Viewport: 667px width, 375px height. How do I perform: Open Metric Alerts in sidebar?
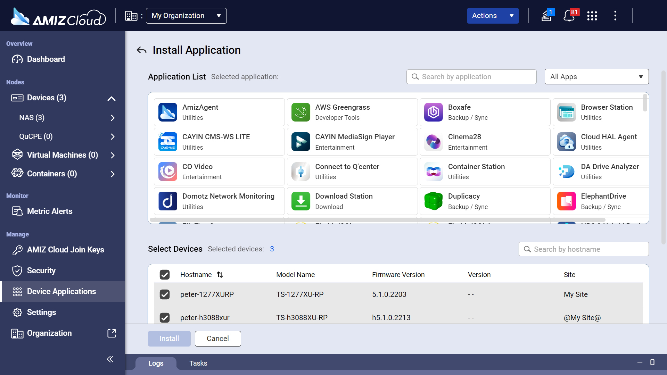pyautogui.click(x=50, y=211)
